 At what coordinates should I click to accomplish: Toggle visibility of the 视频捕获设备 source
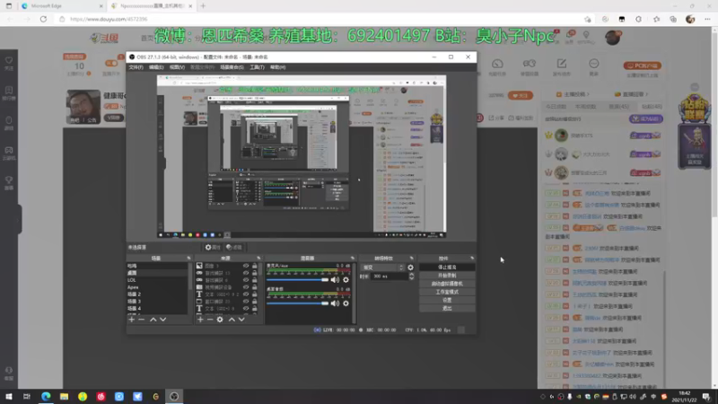pos(246,287)
